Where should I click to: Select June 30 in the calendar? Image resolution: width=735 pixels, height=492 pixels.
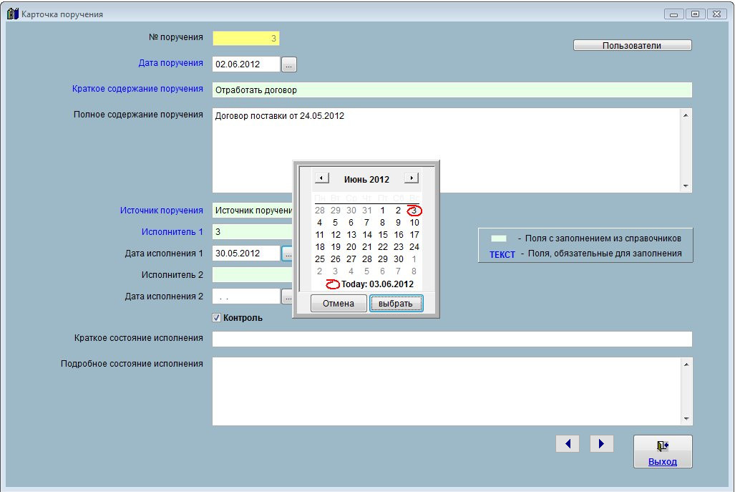[399, 259]
